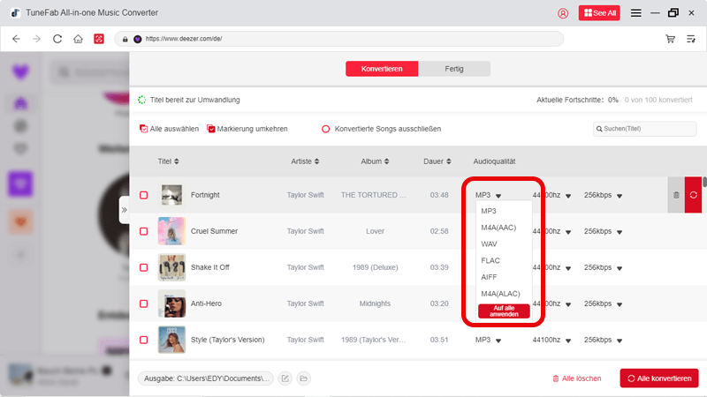Open the shopping cart icon
The image size is (707, 397).
(x=670, y=39)
